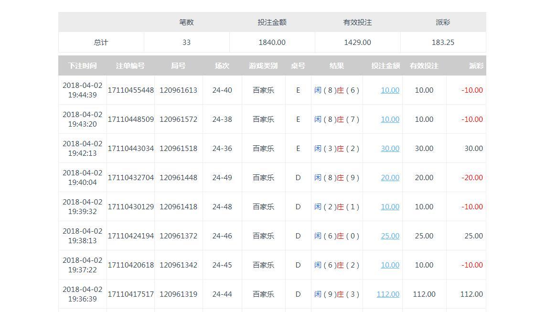Click session value 24-44

pyautogui.click(x=222, y=294)
